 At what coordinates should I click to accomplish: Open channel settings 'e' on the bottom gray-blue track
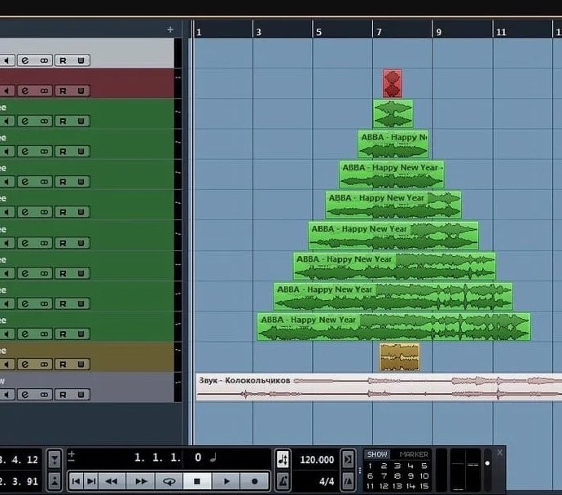25,395
